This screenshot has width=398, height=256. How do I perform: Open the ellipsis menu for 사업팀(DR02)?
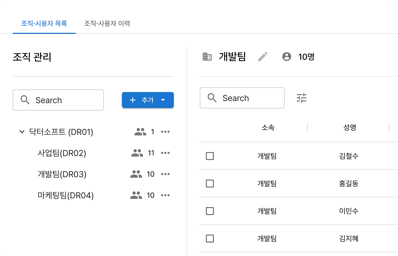coord(165,153)
